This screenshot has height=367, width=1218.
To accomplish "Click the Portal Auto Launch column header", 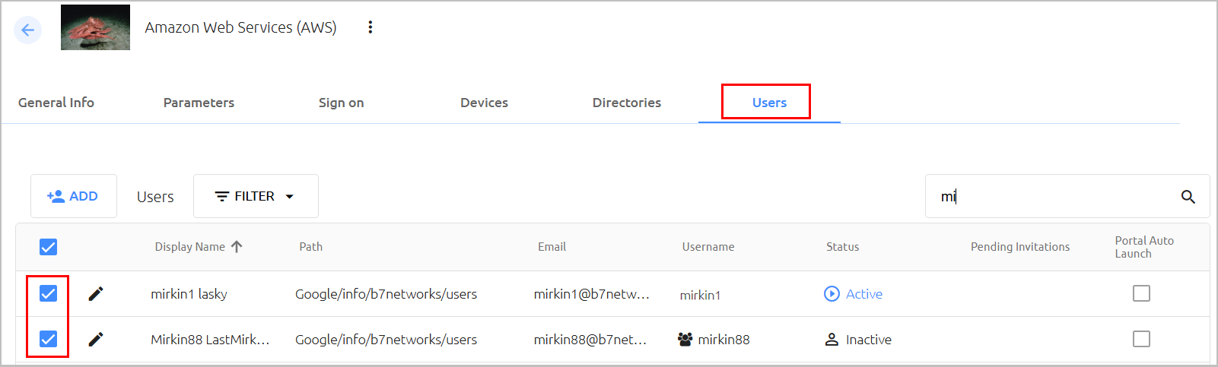I will (x=1144, y=247).
